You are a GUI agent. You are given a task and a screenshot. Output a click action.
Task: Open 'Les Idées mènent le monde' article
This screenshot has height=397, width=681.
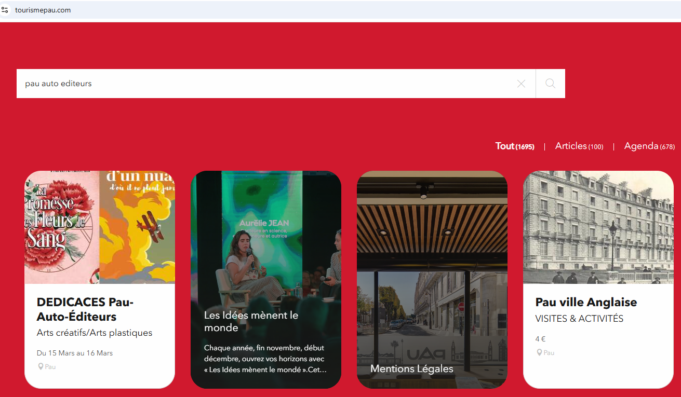251,321
